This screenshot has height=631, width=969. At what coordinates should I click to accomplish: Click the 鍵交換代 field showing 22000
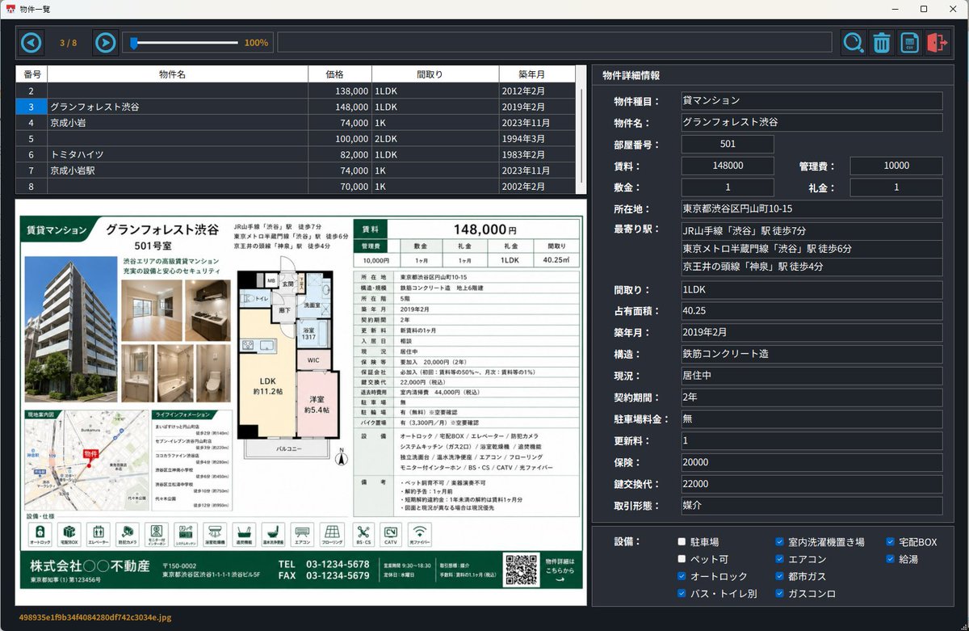click(812, 484)
